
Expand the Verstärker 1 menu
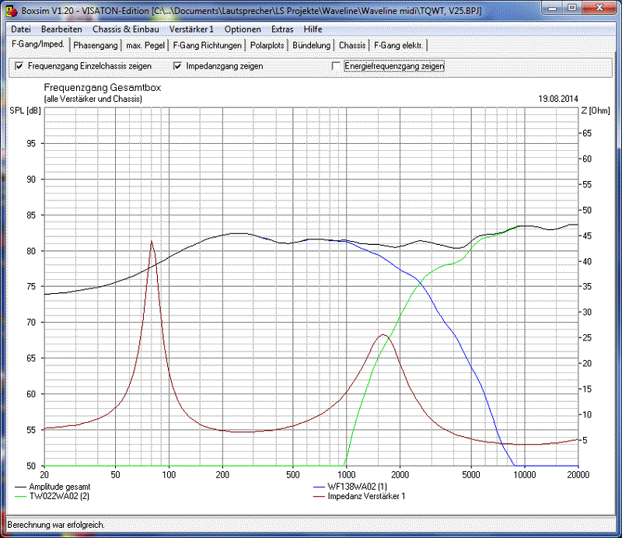190,29
